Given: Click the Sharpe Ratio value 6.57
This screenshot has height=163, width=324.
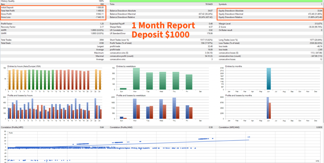Looking at the screenshot, I should [211, 27].
